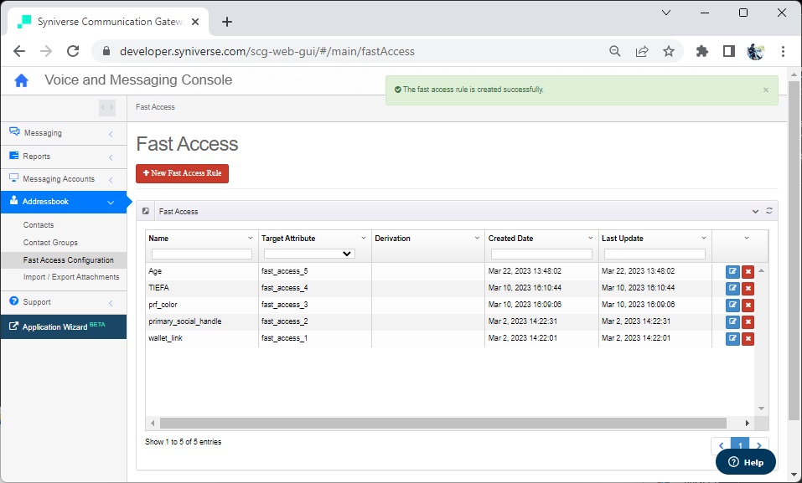
Task: Delete the prf_color rule
Action: pos(748,306)
